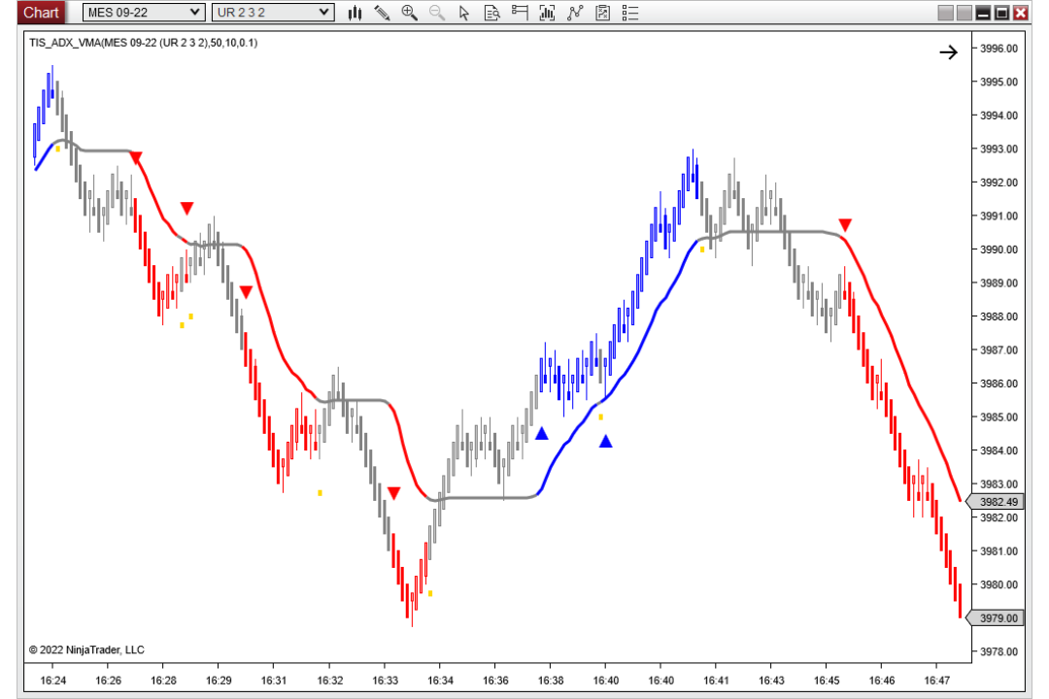Open chart Properties list icon
The width and height of the screenshot is (1049, 699).
[630, 13]
